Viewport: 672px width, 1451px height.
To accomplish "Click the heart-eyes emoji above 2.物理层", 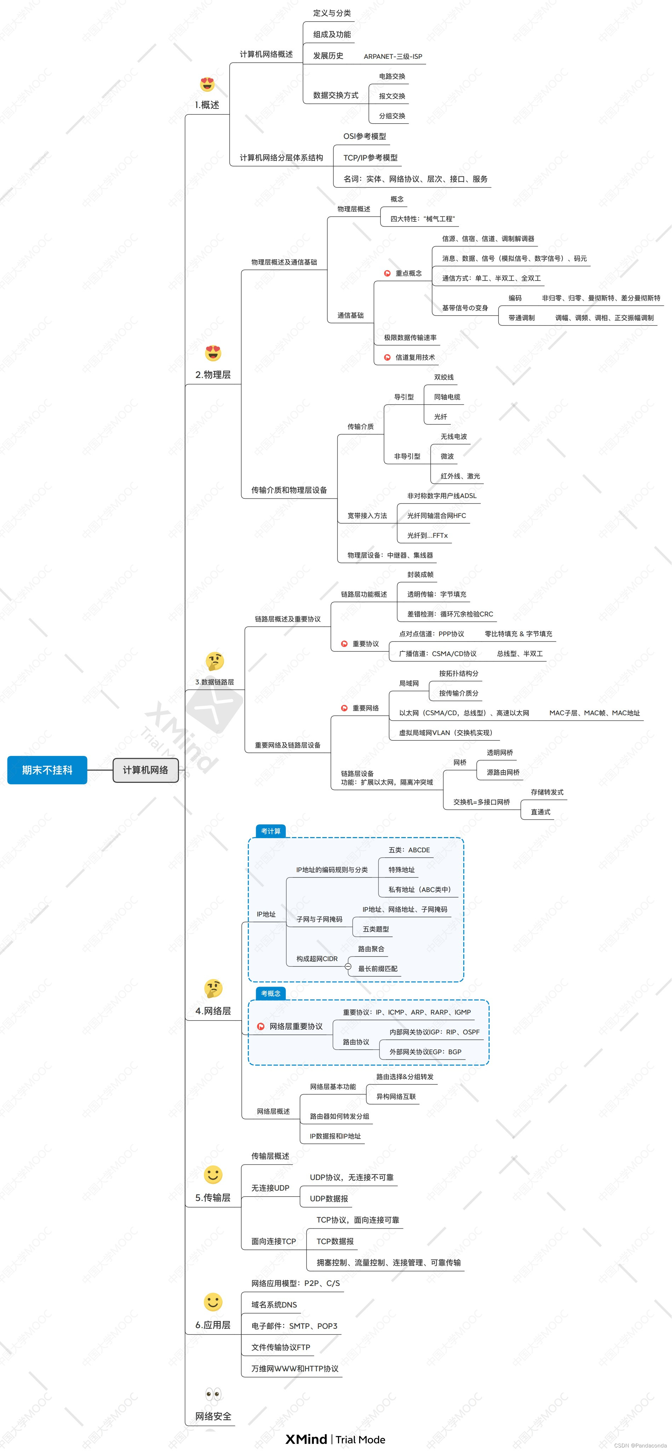I will (213, 353).
